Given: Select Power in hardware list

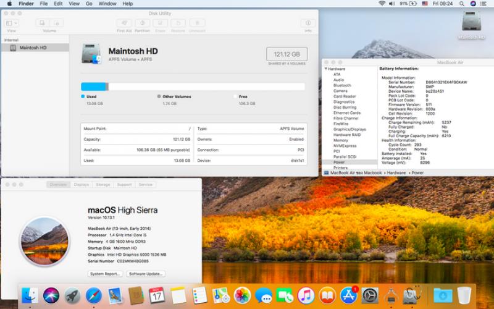Looking at the screenshot, I should click(x=350, y=162).
